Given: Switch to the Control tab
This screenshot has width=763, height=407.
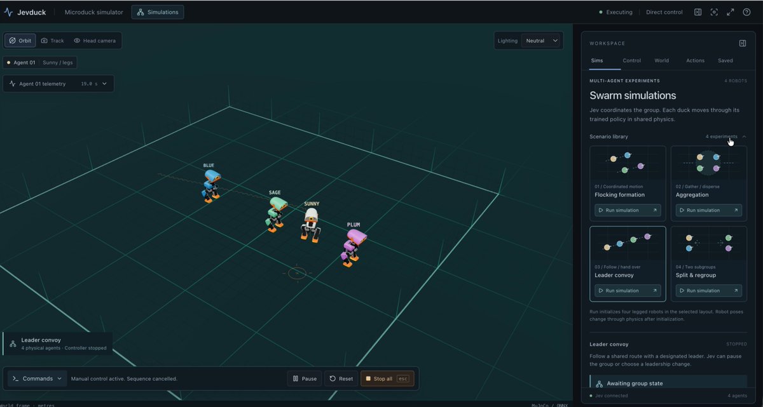Looking at the screenshot, I should pyautogui.click(x=631, y=60).
